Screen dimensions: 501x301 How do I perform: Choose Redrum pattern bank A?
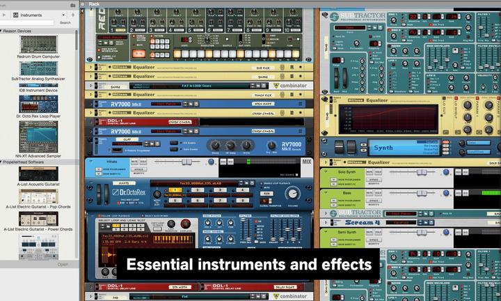[x=153, y=55]
